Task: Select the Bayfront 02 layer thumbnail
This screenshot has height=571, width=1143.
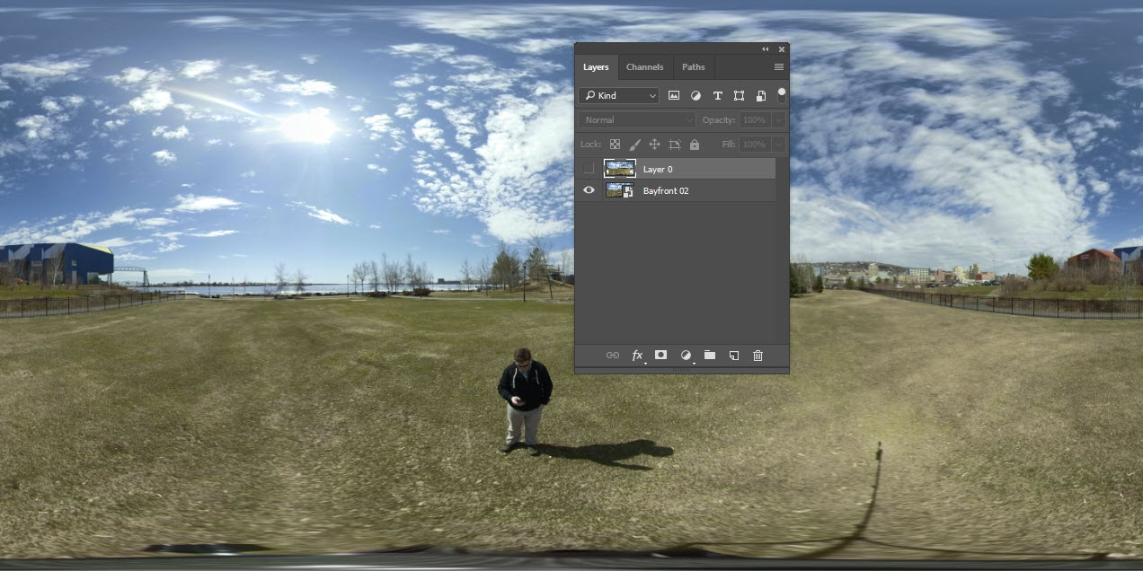Action: click(x=619, y=189)
